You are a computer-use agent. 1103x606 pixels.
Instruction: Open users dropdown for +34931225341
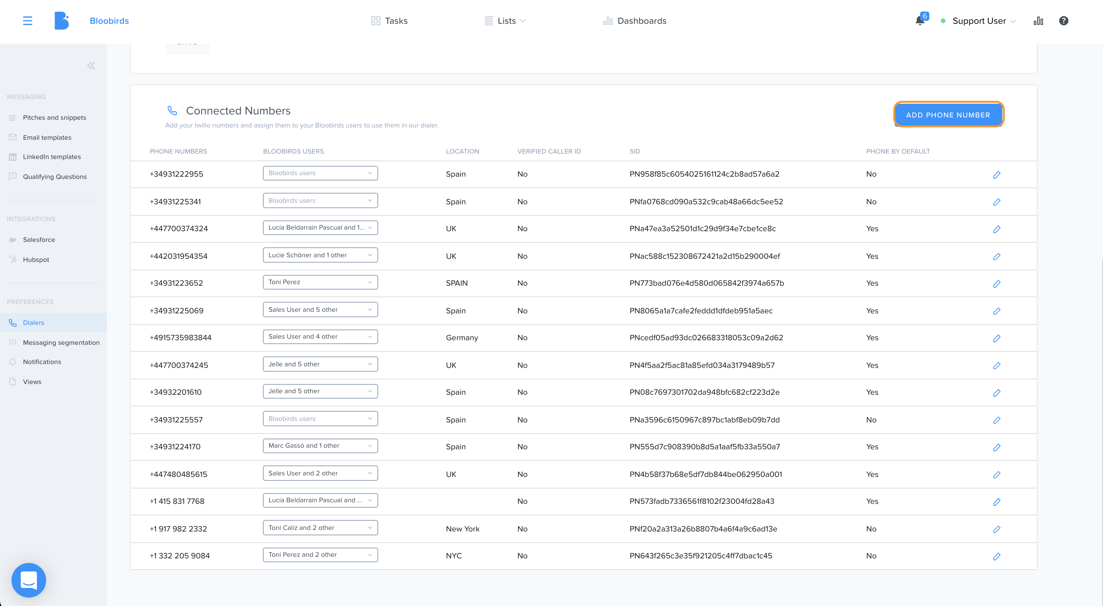[x=320, y=200]
